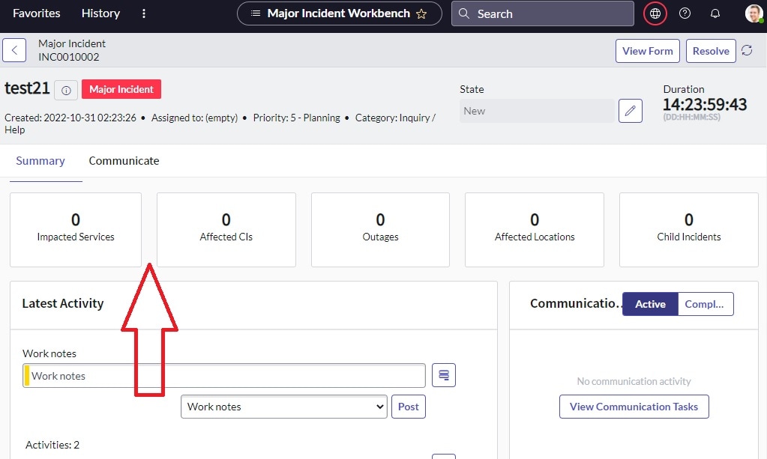Select the Completed communications toggle
Screen dimensions: 767x459
point(706,304)
